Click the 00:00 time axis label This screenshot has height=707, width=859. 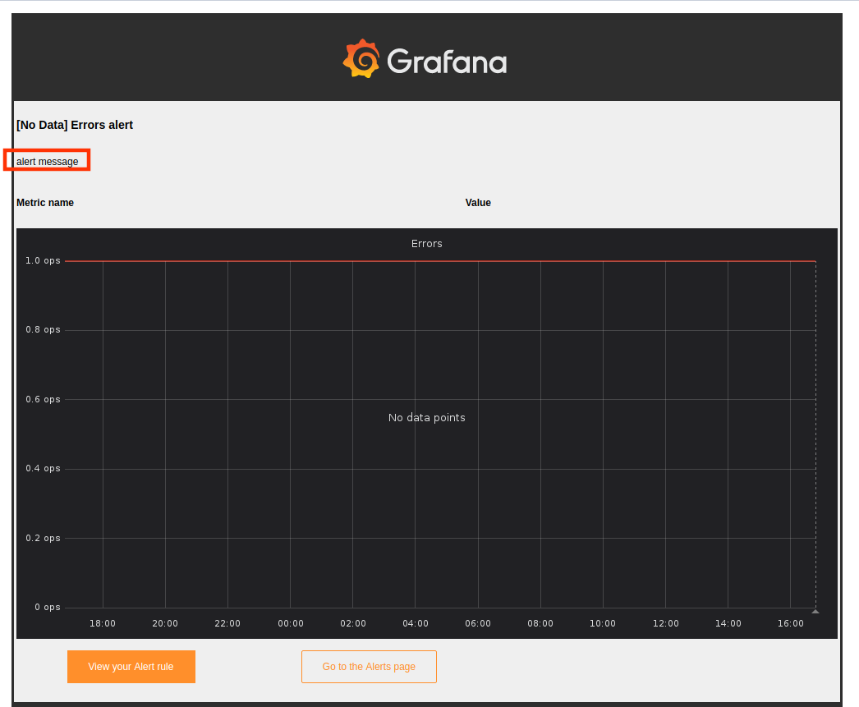291,623
